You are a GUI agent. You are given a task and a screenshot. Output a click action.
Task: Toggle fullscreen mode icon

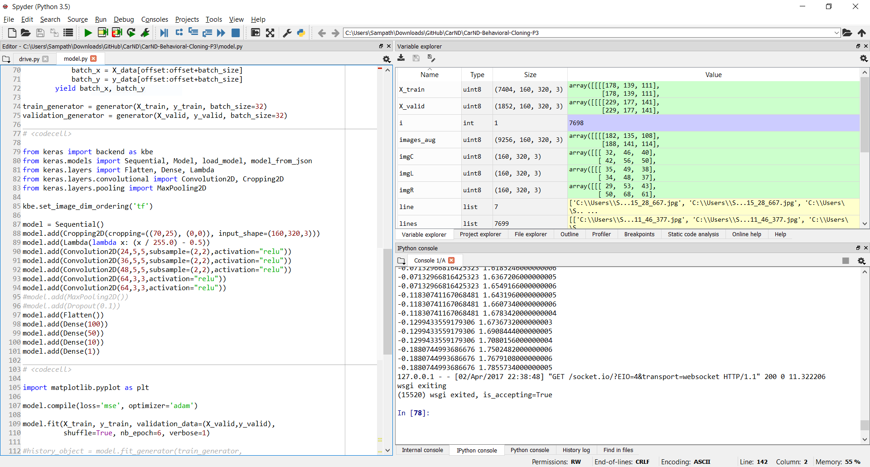(x=270, y=33)
